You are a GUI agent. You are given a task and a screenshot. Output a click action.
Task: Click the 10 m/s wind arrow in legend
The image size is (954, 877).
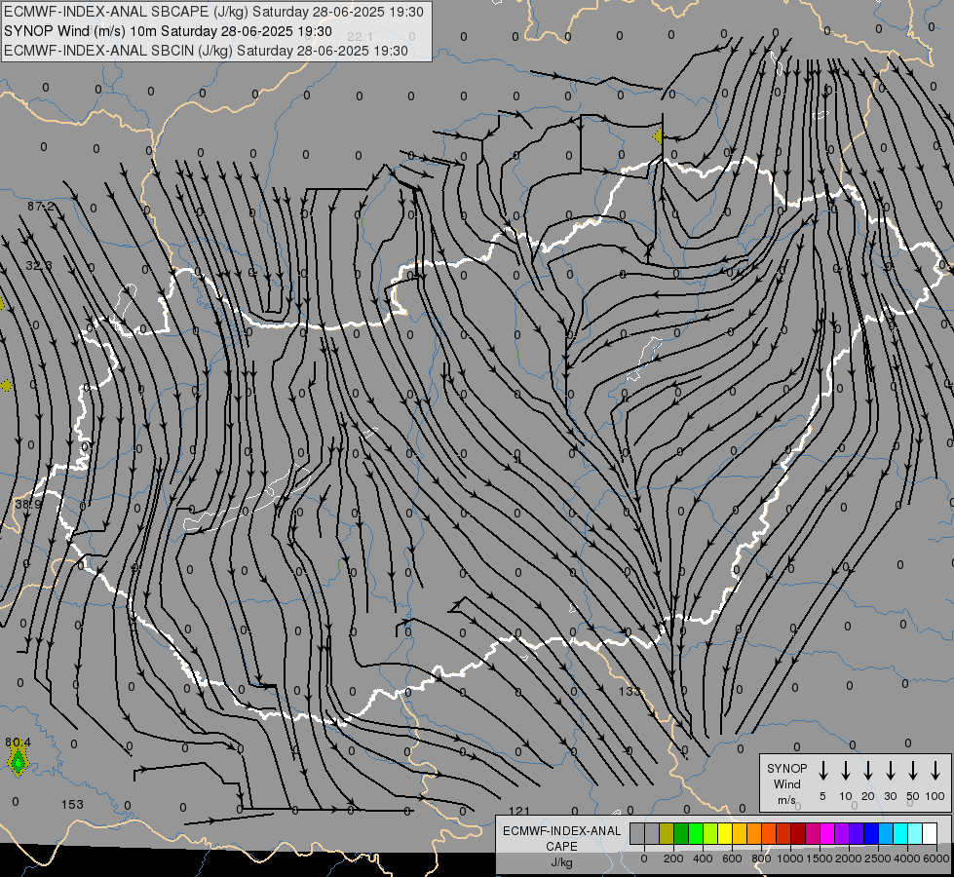[x=845, y=770]
